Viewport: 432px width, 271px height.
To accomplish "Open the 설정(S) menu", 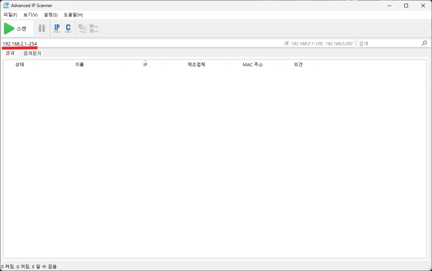I will click(x=51, y=14).
